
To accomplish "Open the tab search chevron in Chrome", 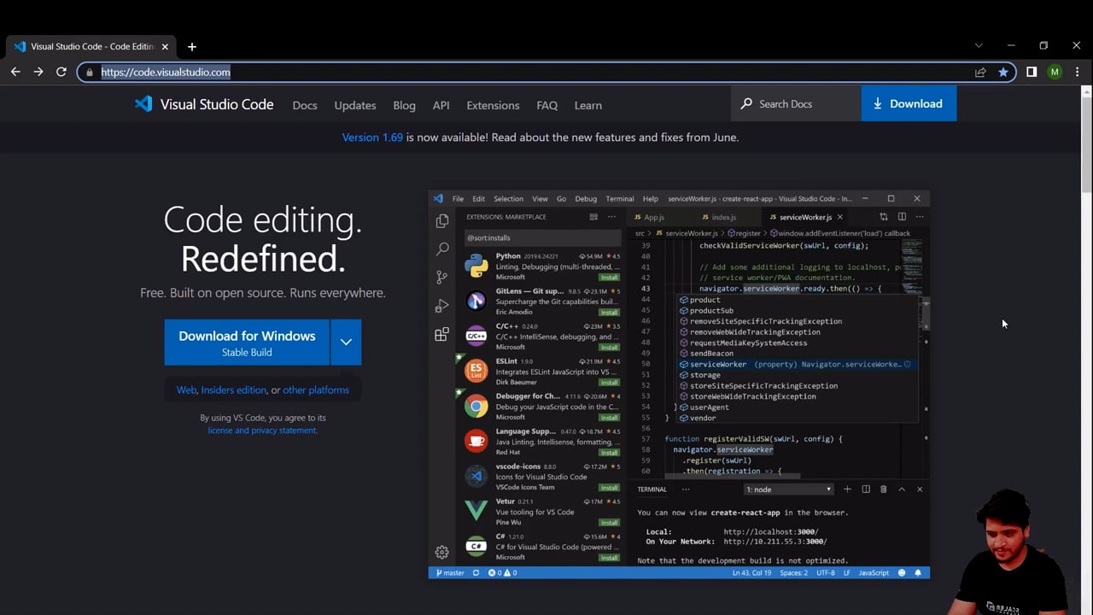I will click(979, 45).
